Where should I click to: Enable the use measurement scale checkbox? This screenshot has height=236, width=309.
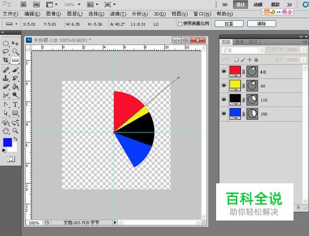tap(180, 24)
